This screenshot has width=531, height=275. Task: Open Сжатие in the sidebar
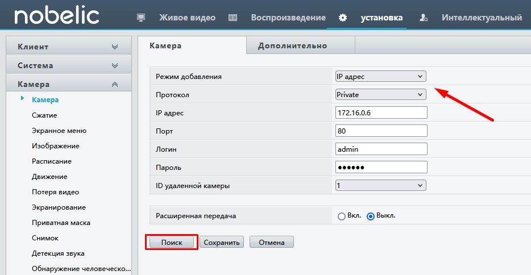(44, 115)
